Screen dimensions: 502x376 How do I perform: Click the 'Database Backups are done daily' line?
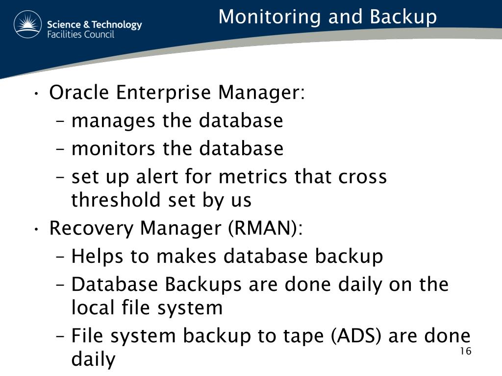click(260, 284)
